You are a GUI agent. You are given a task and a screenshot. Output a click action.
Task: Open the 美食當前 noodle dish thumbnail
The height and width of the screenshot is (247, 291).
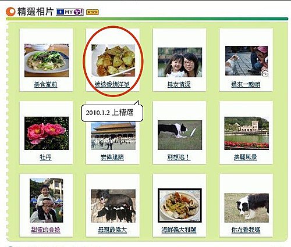(47, 60)
